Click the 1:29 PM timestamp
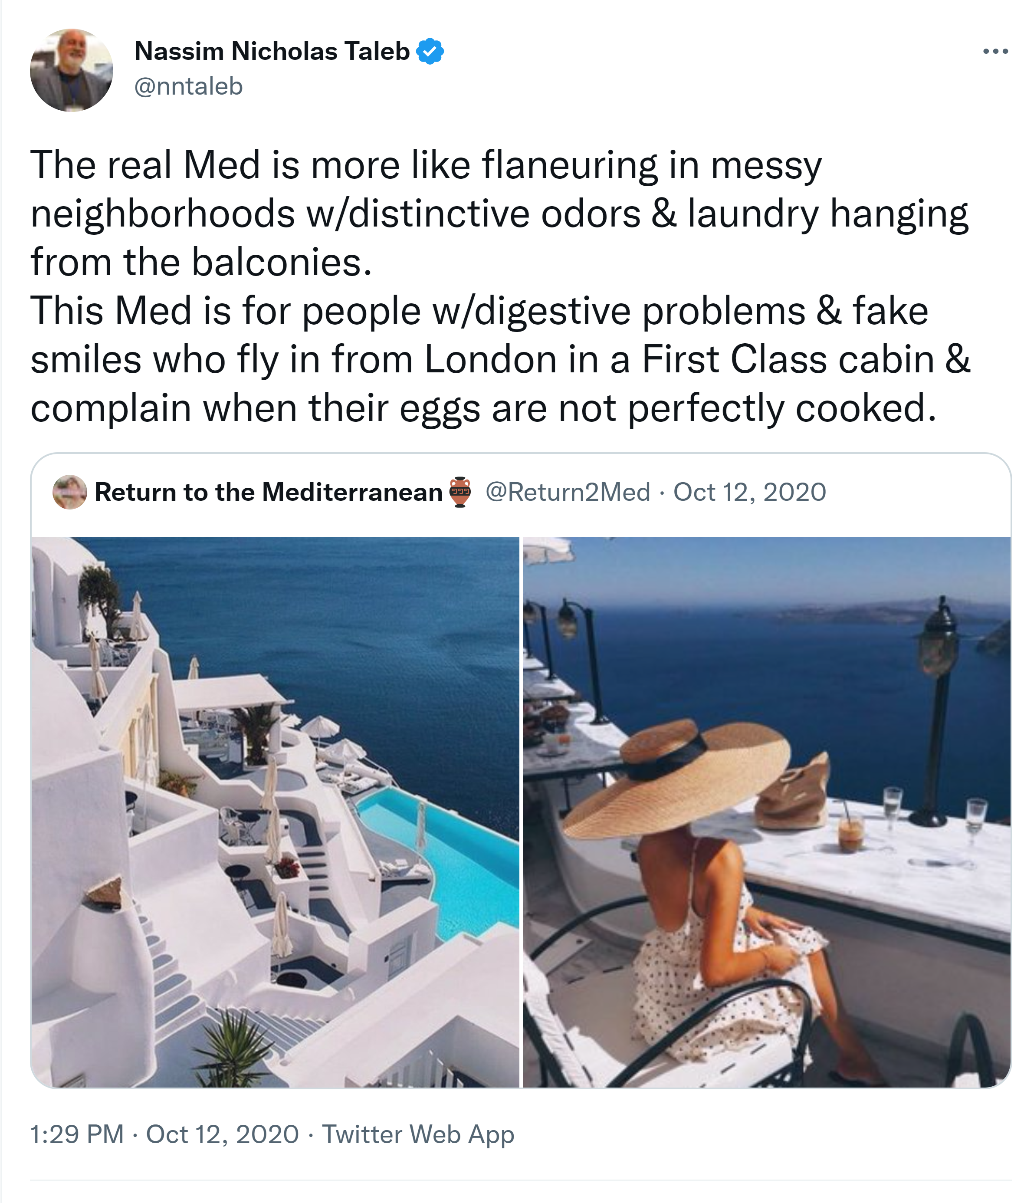The height and width of the screenshot is (1203, 1024). 77,1134
